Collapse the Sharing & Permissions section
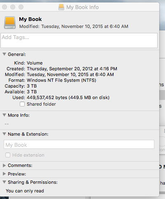165x199 pixels. pos(5,182)
